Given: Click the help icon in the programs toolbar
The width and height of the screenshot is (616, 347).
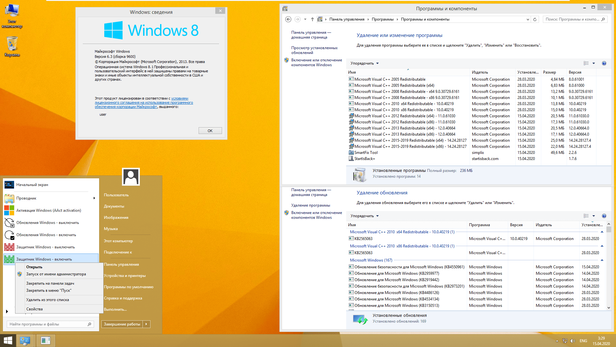Looking at the screenshot, I should click(x=604, y=63).
